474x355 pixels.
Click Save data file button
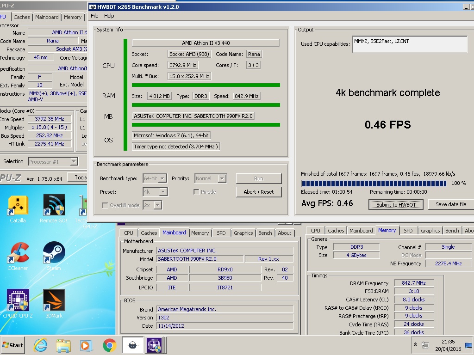click(x=451, y=204)
